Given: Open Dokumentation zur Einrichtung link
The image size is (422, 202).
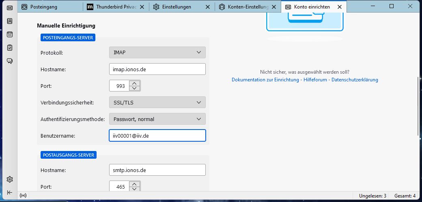Looking at the screenshot, I should click(x=266, y=80).
